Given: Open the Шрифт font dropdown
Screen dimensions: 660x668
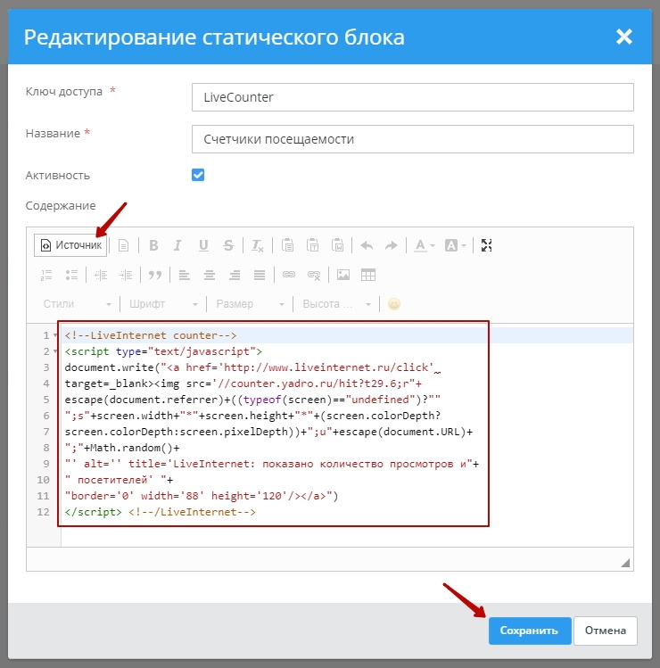Looking at the screenshot, I should point(163,304).
